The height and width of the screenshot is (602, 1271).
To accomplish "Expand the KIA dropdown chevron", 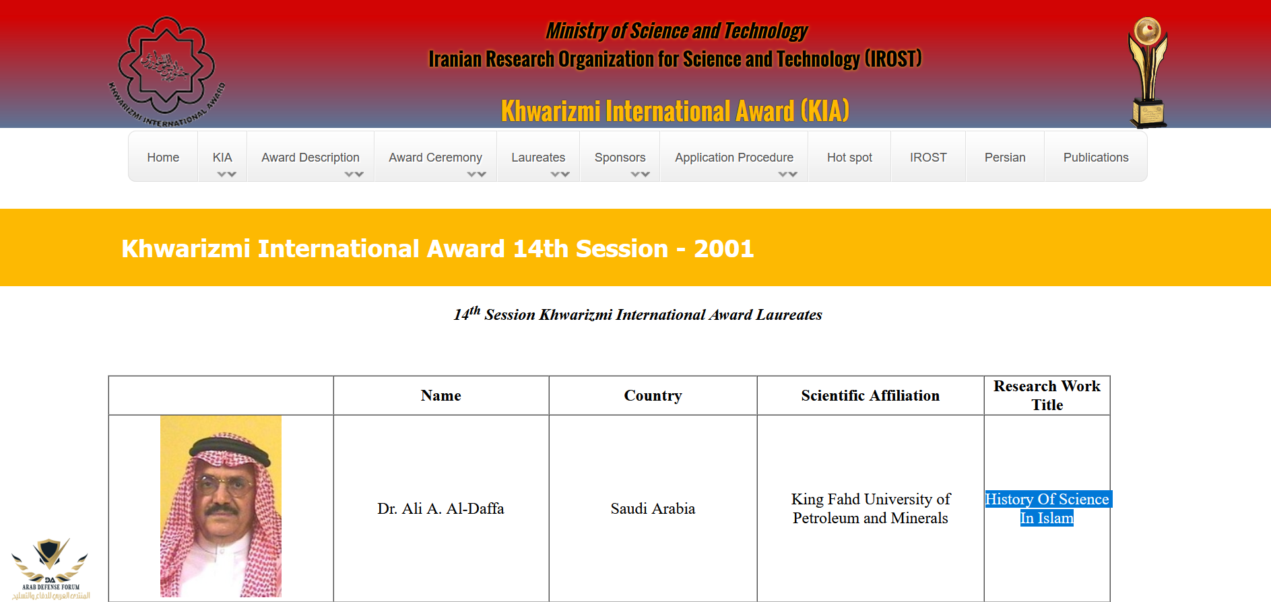I will pos(227,174).
